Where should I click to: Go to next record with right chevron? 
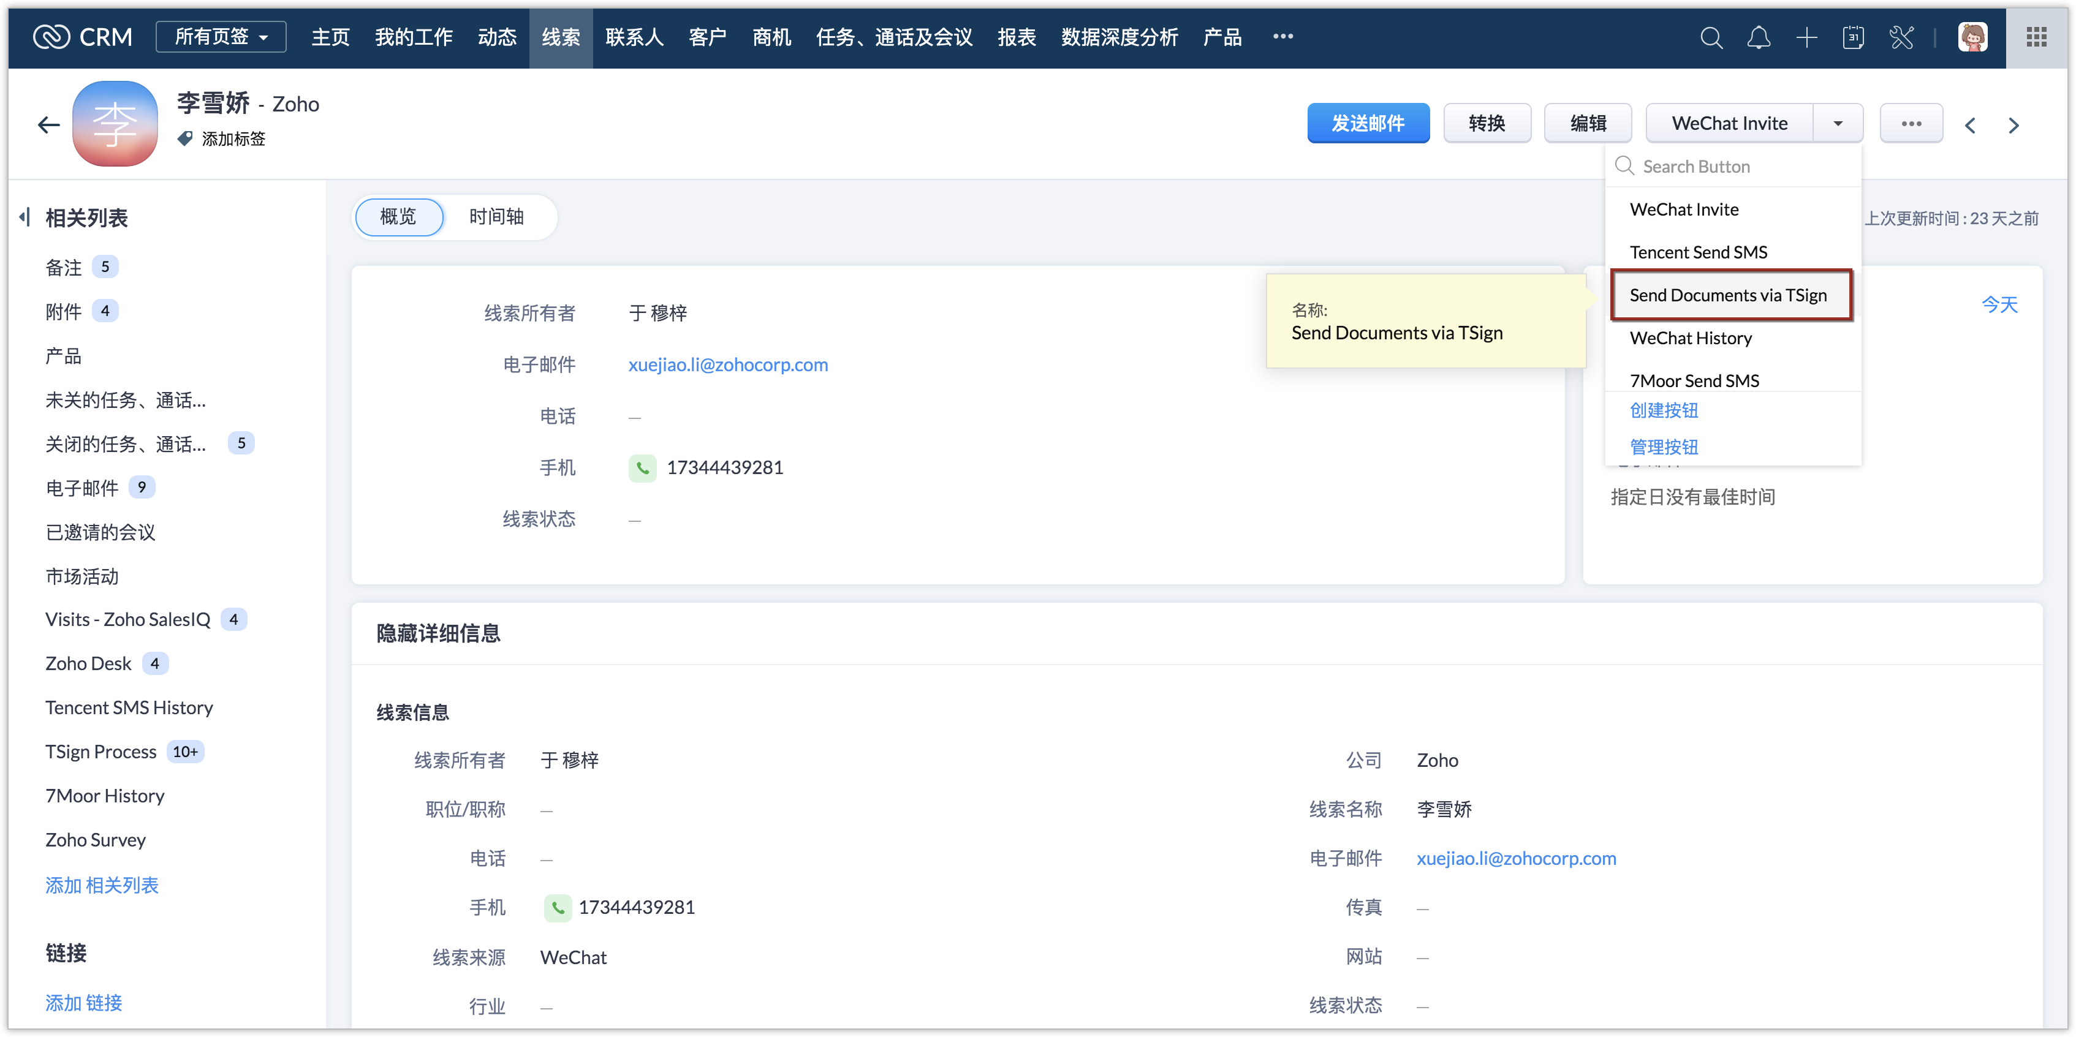[2013, 125]
